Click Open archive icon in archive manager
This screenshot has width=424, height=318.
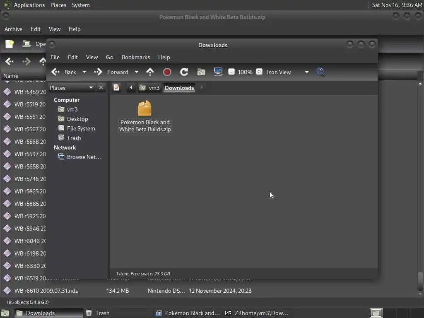pyautogui.click(x=26, y=44)
